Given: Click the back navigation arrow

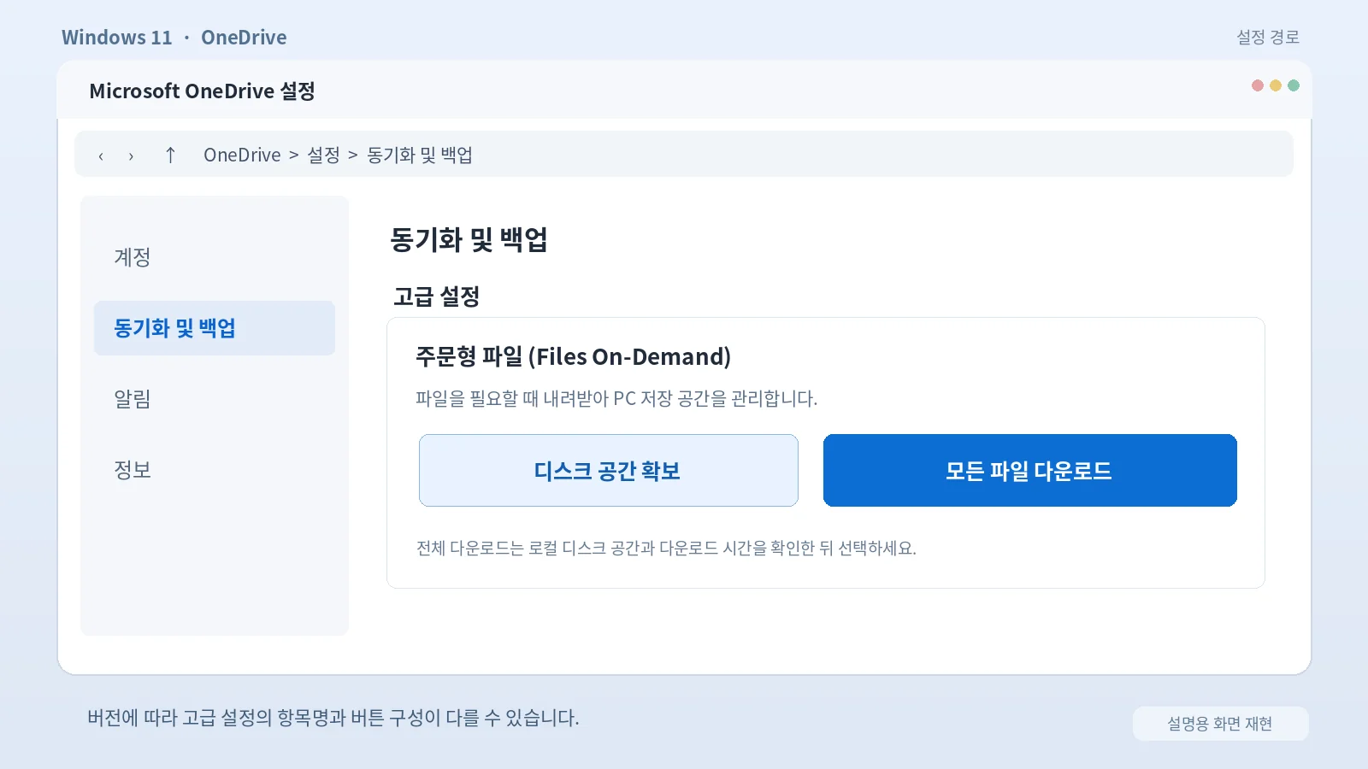Looking at the screenshot, I should [101, 156].
